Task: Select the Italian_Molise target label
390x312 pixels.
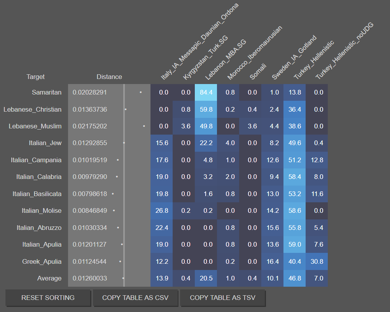Action: pos(42,211)
